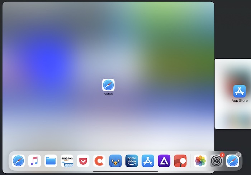Launch the Tweetbot bird app in the dock
Screen dimensions: 251x175
115,161
